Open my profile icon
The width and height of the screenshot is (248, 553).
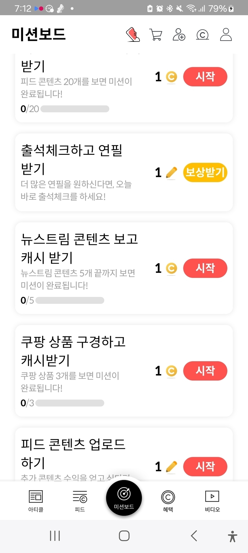click(226, 35)
